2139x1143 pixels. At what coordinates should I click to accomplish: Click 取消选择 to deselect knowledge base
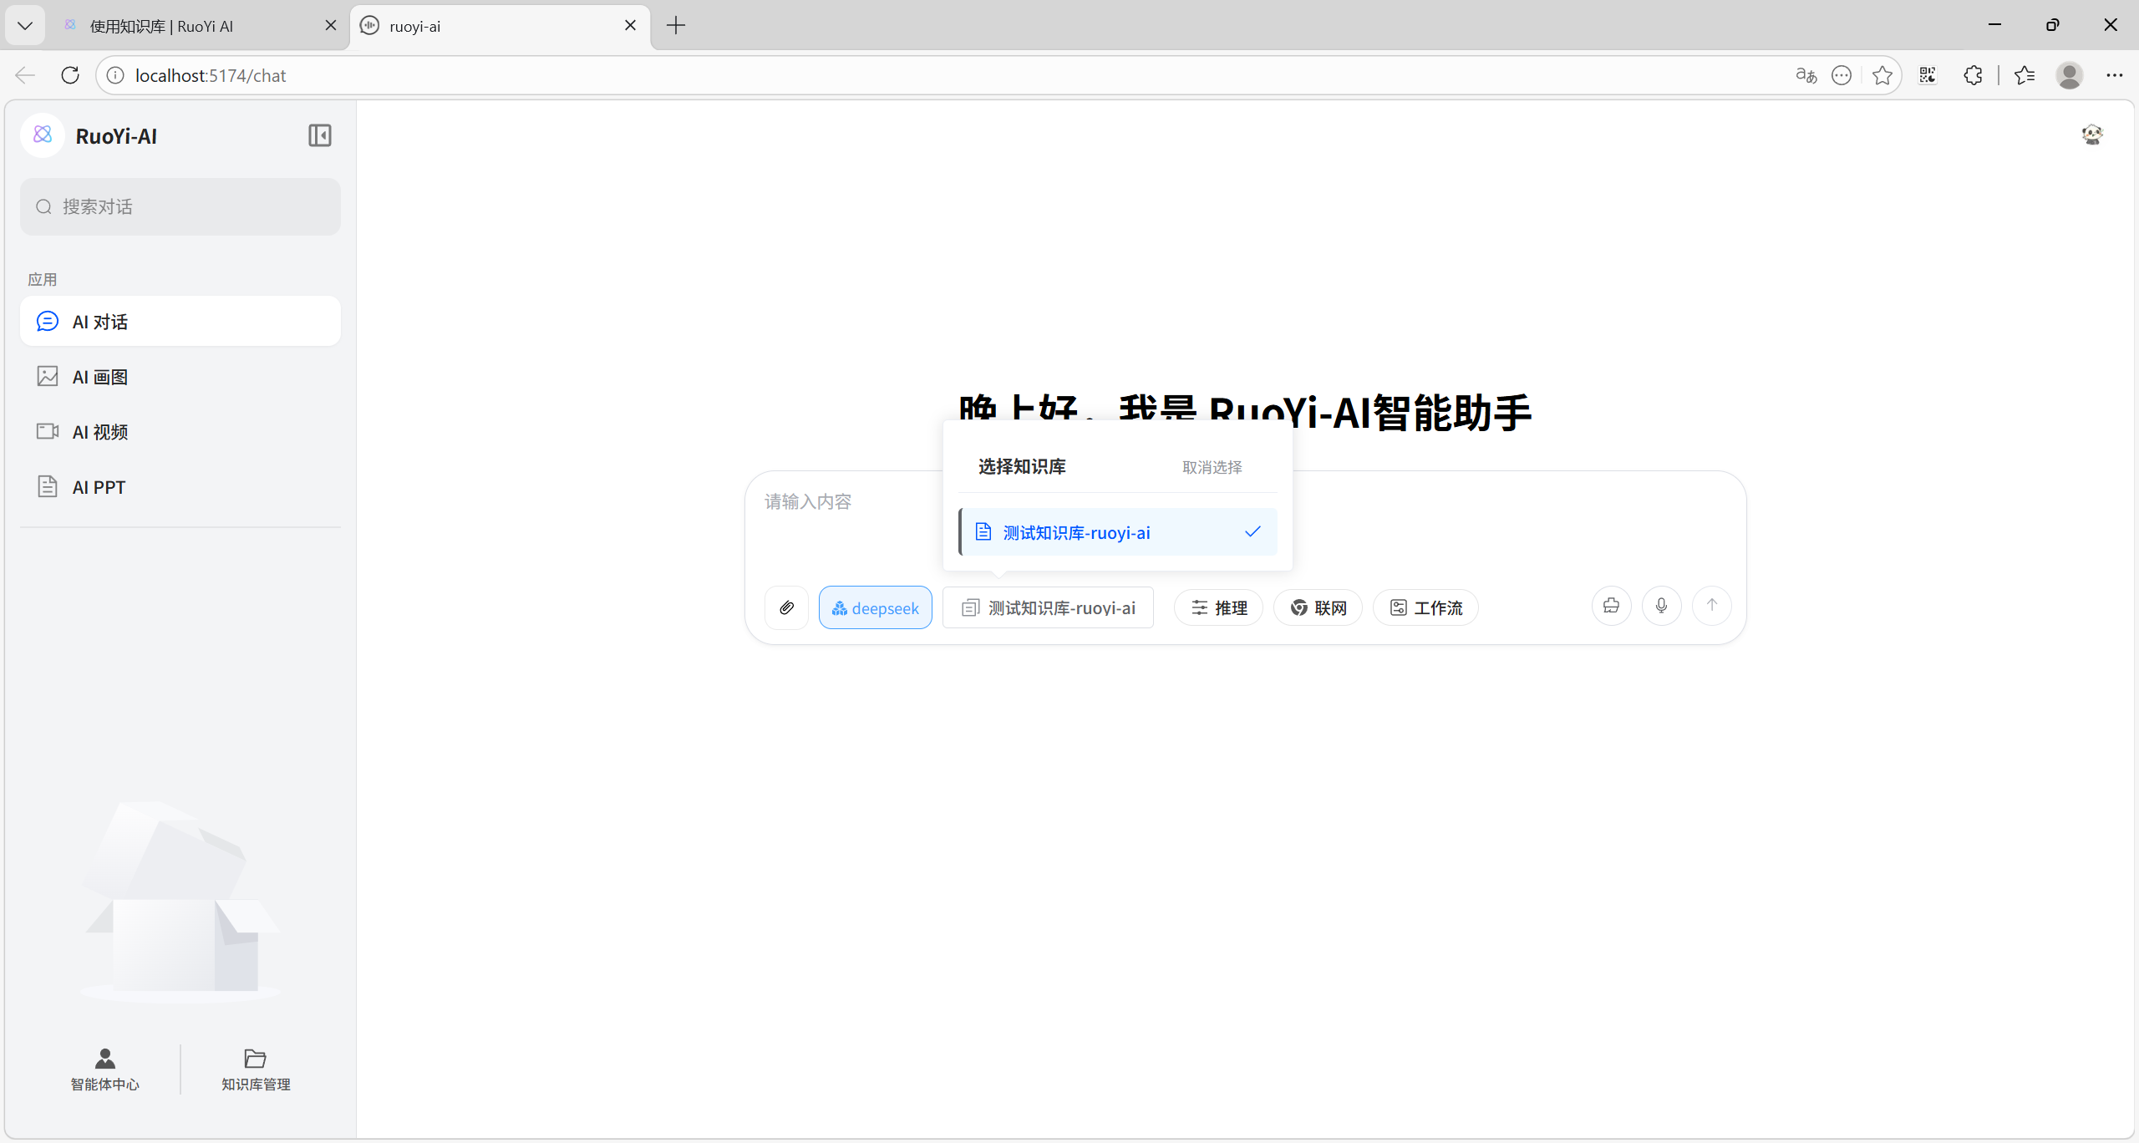[1212, 467]
